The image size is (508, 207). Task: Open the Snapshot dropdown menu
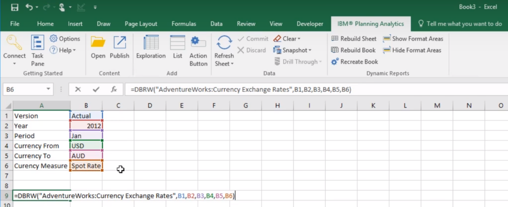[293, 50]
